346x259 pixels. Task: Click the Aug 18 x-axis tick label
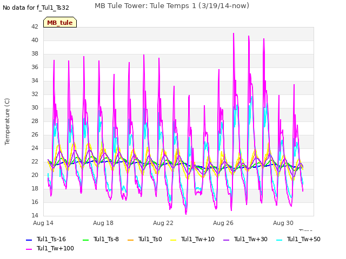tap(103, 223)
